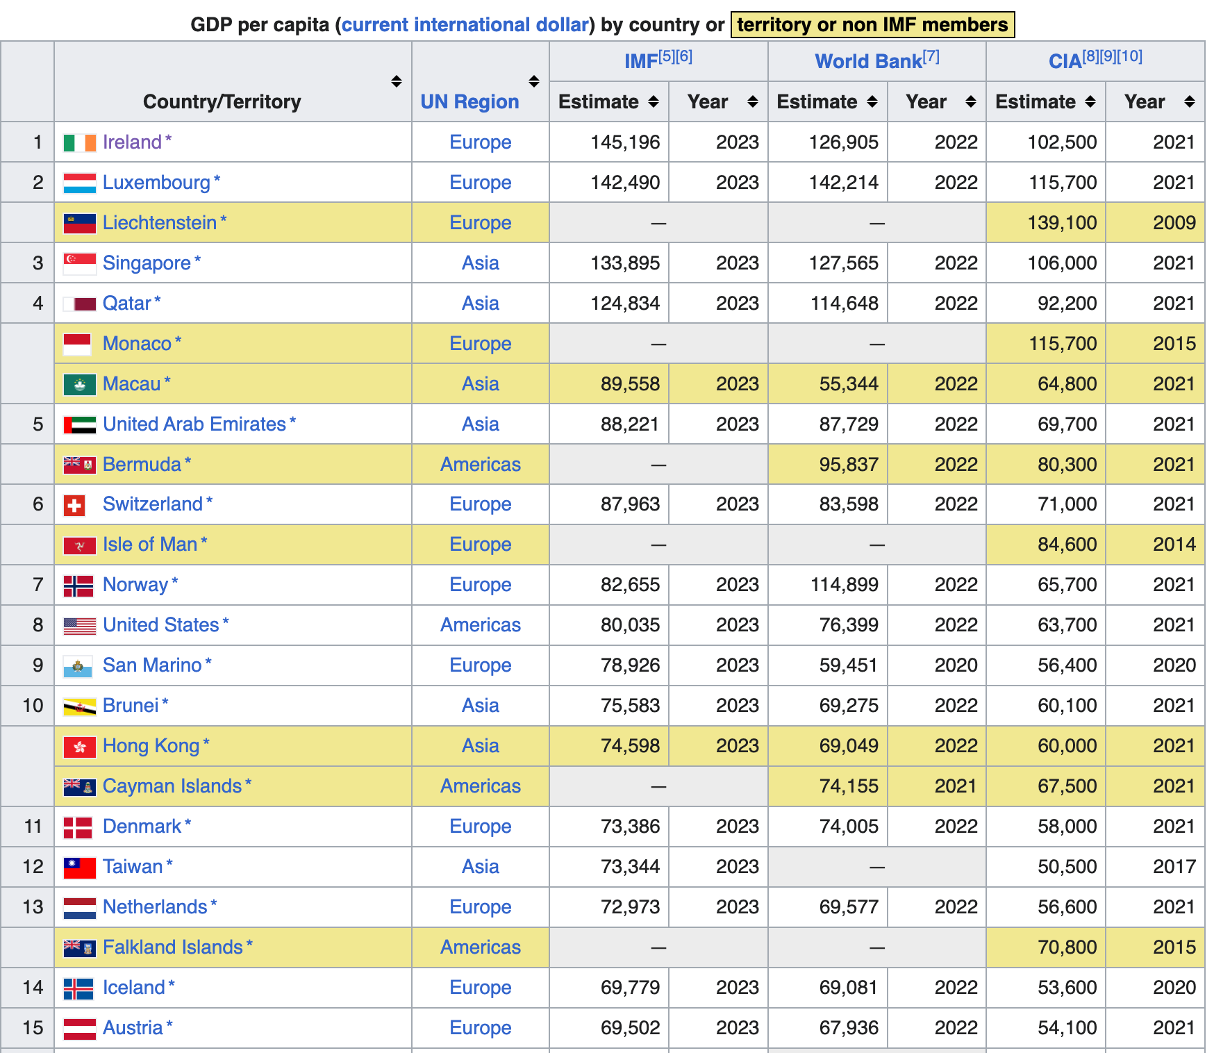Select IMF estimate 145,196 for Ireland
The width and height of the screenshot is (1214, 1053).
pyautogui.click(x=625, y=142)
